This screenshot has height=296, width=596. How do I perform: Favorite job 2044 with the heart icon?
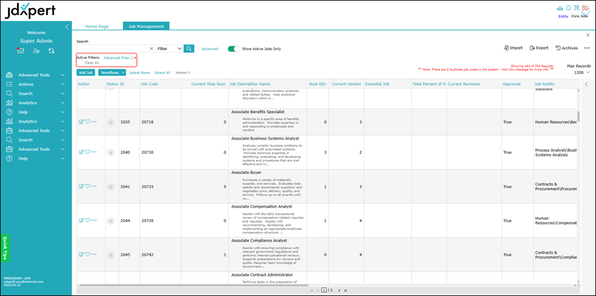click(87, 220)
